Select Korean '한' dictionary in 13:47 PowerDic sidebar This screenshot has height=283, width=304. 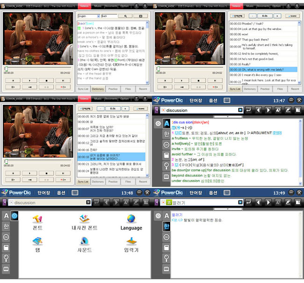[x=166, y=134]
